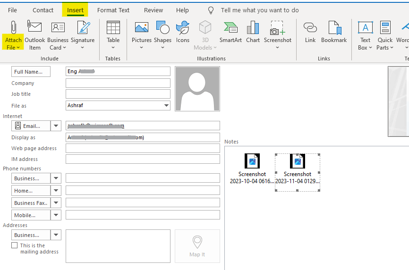409x270 pixels.
Task: Click the Tell me what you want search box
Action: [x=260, y=10]
